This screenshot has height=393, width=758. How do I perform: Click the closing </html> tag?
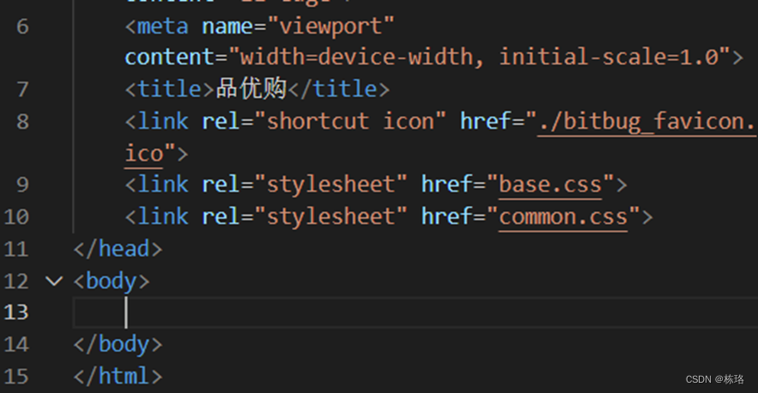point(118,376)
